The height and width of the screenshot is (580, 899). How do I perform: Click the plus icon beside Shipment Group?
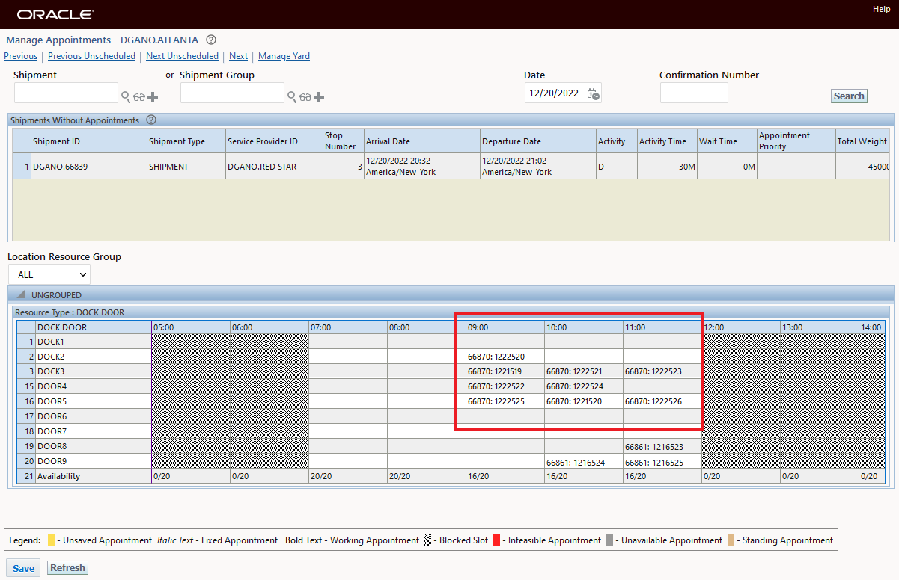click(319, 97)
